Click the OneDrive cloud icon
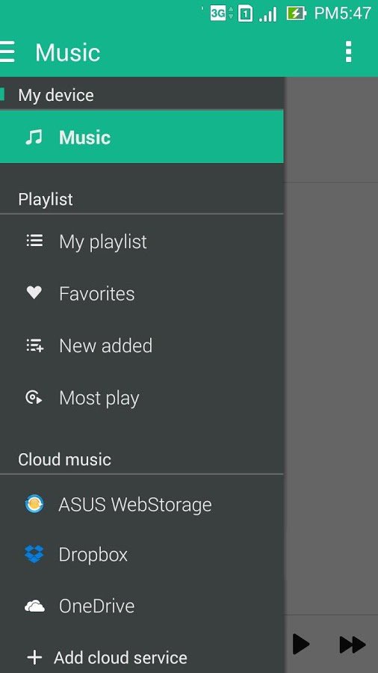The width and height of the screenshot is (378, 673). tap(34, 606)
